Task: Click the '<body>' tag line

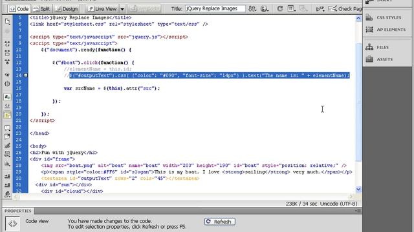Action: 38,146
